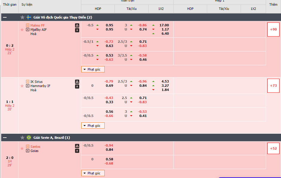Pick 1.84 draw odds in Sirius match
This screenshot has height=178, width=281.
tap(165, 90)
